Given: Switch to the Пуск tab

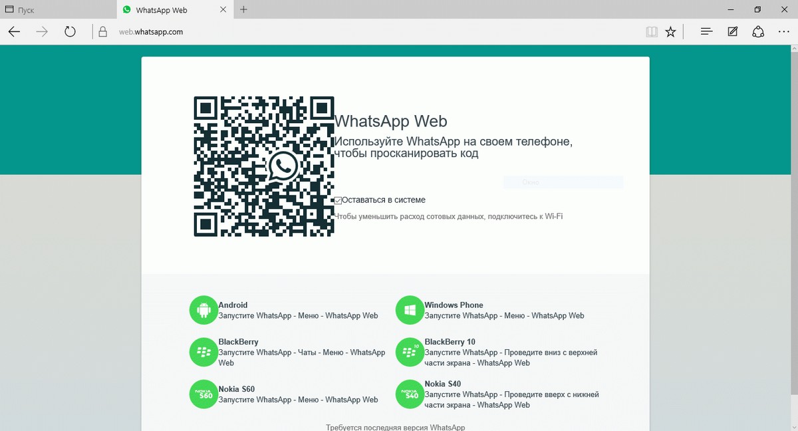Looking at the screenshot, I should click(x=58, y=10).
